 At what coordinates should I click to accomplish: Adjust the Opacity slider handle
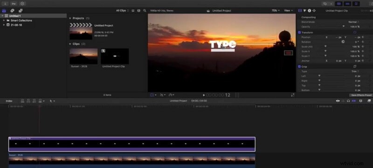[x=344, y=27]
